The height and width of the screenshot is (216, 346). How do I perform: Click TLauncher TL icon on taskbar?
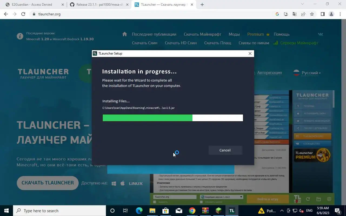coord(232,211)
